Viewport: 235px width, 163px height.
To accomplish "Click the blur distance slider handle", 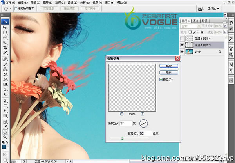I will point(123,138).
